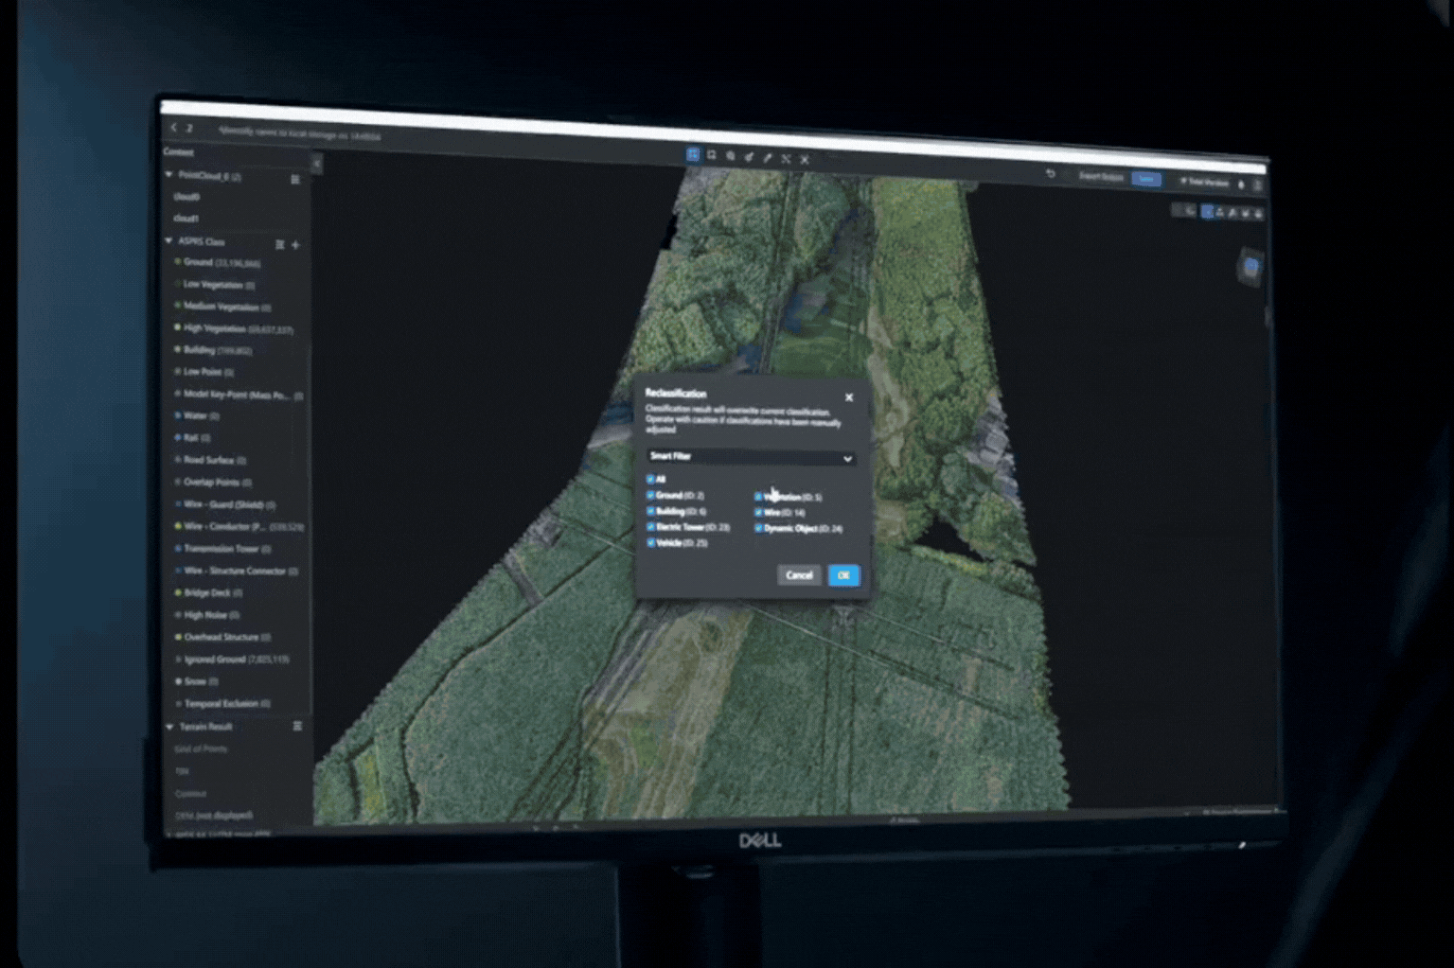Toggle the Wire (ID: 14) checkbox
The height and width of the screenshot is (968, 1454).
click(758, 512)
